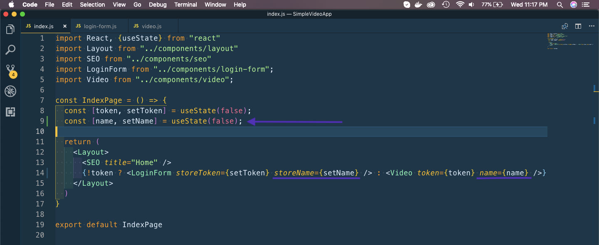The width and height of the screenshot is (599, 245).
Task: Open the Edit menu
Action: click(67, 5)
